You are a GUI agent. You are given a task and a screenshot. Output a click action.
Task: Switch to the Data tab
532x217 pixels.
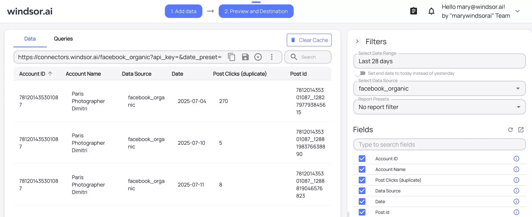coord(30,39)
